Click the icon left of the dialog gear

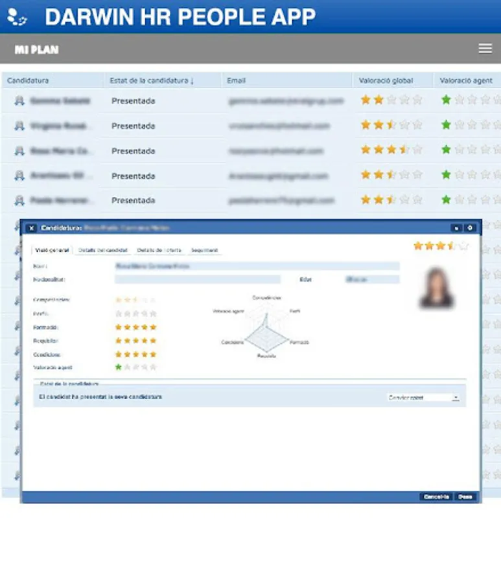456,227
